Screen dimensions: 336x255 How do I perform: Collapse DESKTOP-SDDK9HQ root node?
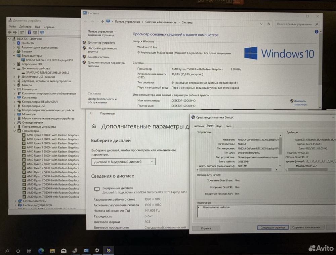(x=9, y=39)
